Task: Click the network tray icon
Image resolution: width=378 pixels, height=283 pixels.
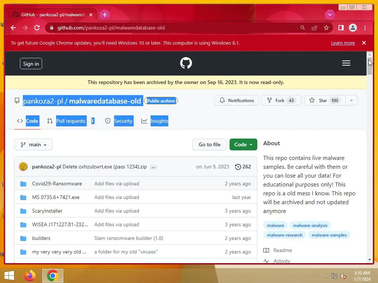Action: click(x=334, y=276)
